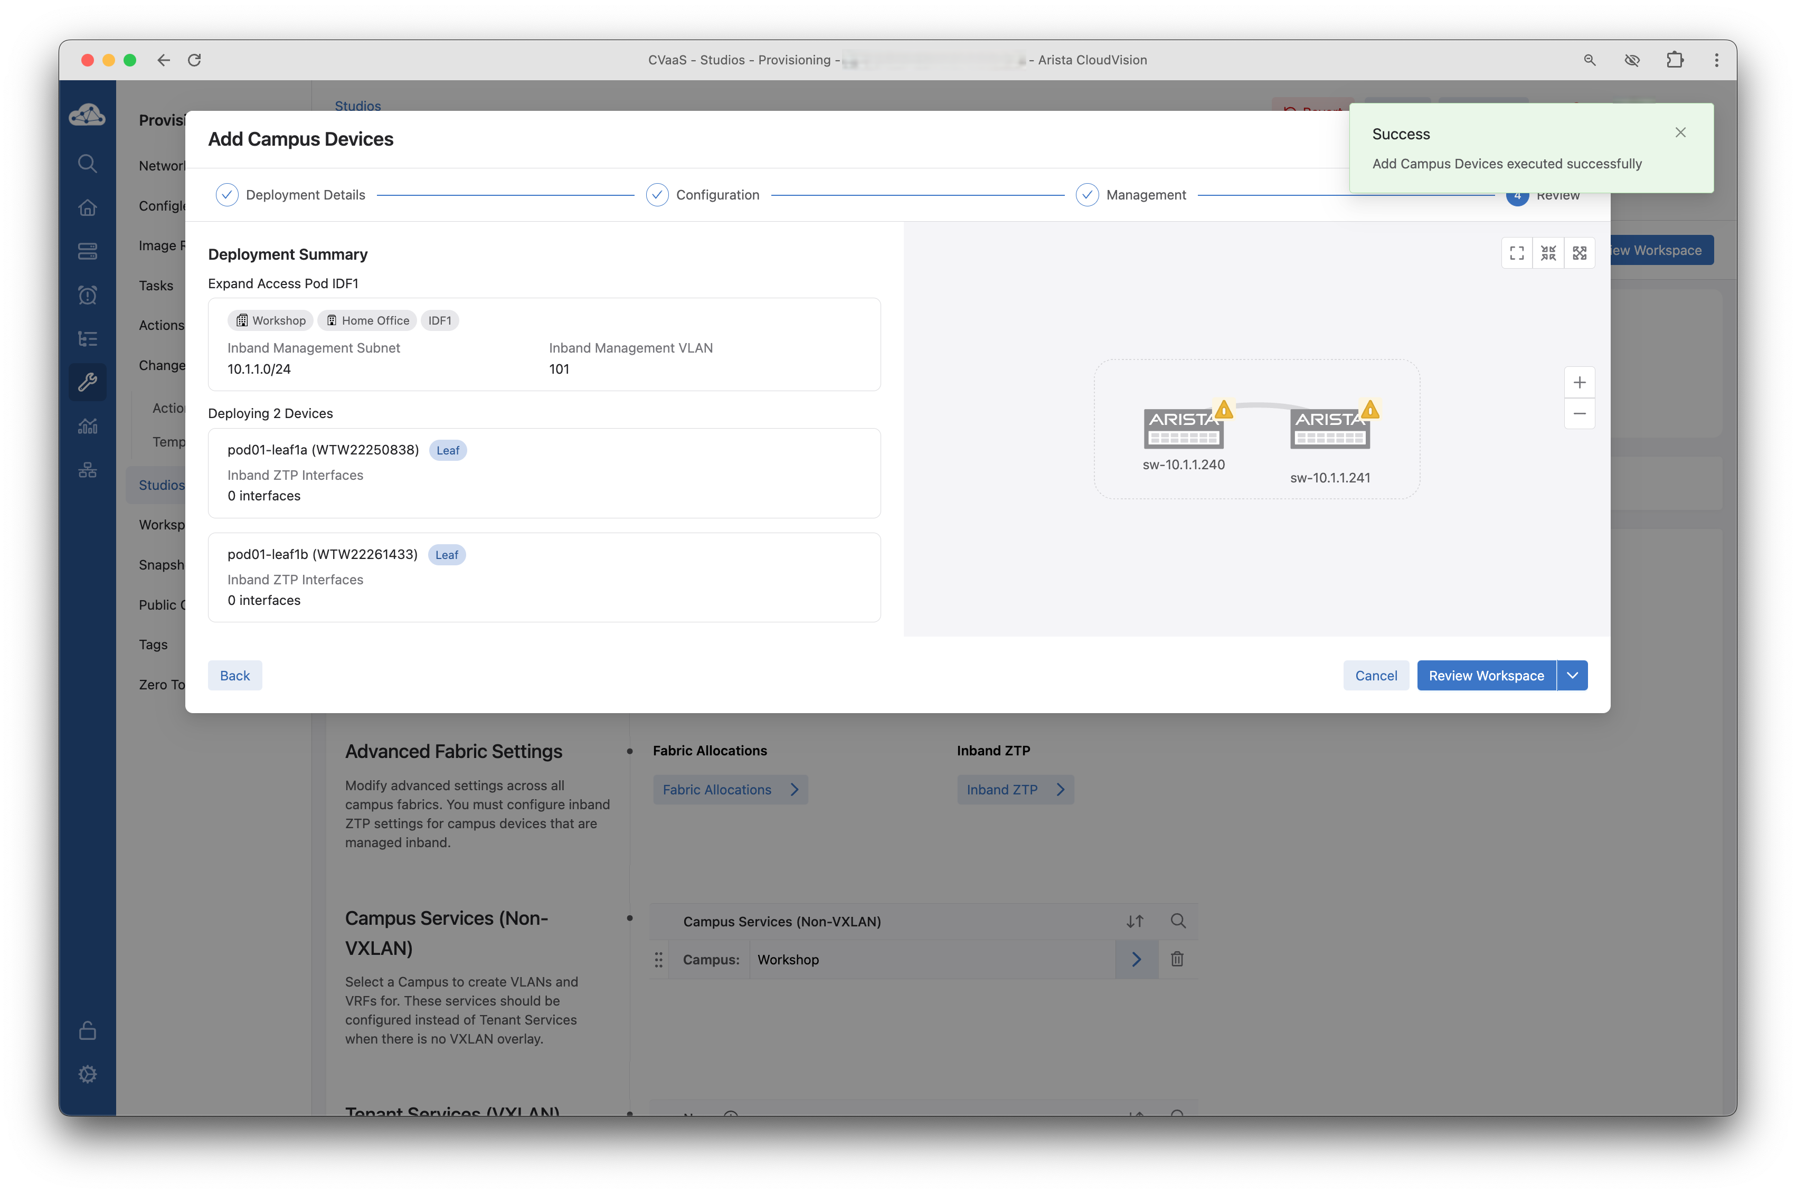The height and width of the screenshot is (1194, 1796).
Task: Toggle the browser eye-slash visibility icon
Action: tap(1631, 60)
